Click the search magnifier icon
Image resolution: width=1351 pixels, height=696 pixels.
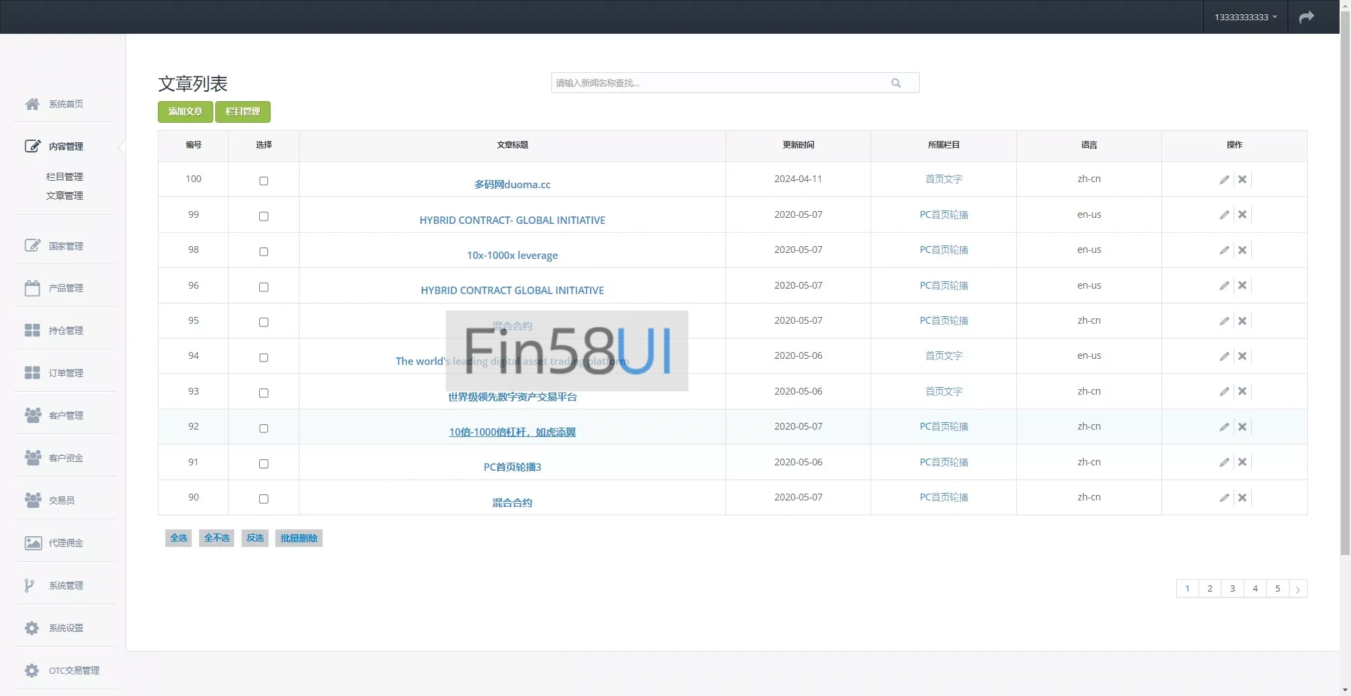(x=895, y=83)
